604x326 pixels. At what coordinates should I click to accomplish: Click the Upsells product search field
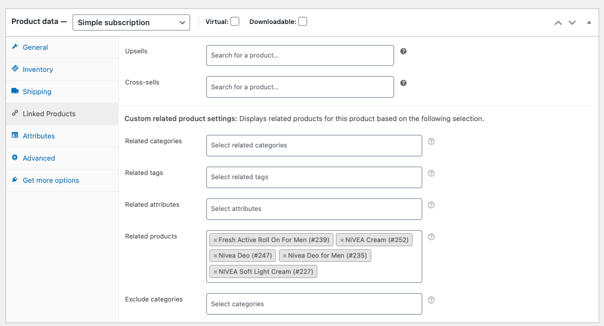point(300,55)
